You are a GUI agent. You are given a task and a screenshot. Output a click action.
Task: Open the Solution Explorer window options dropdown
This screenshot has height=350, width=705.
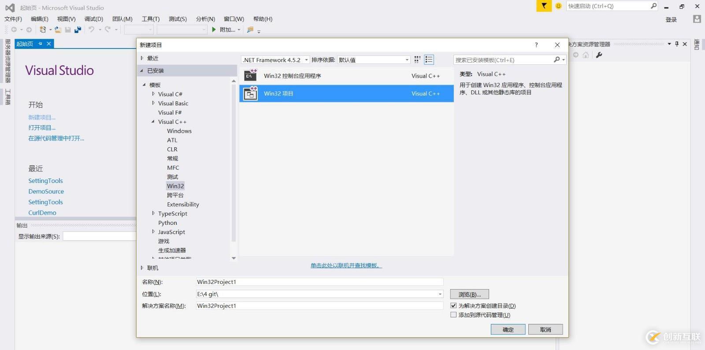[669, 44]
